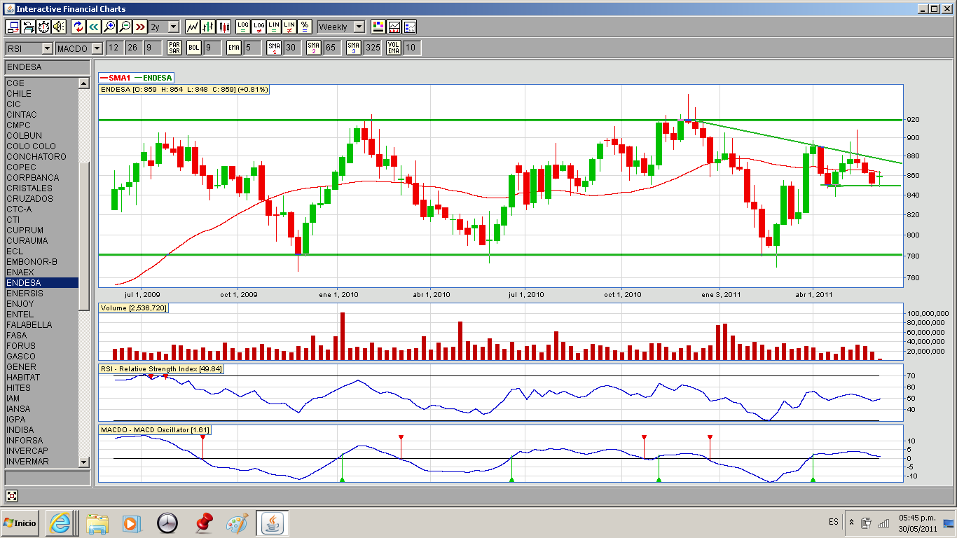This screenshot has height=538, width=957.
Task: Select LIN equal scale button
Action: (274, 27)
